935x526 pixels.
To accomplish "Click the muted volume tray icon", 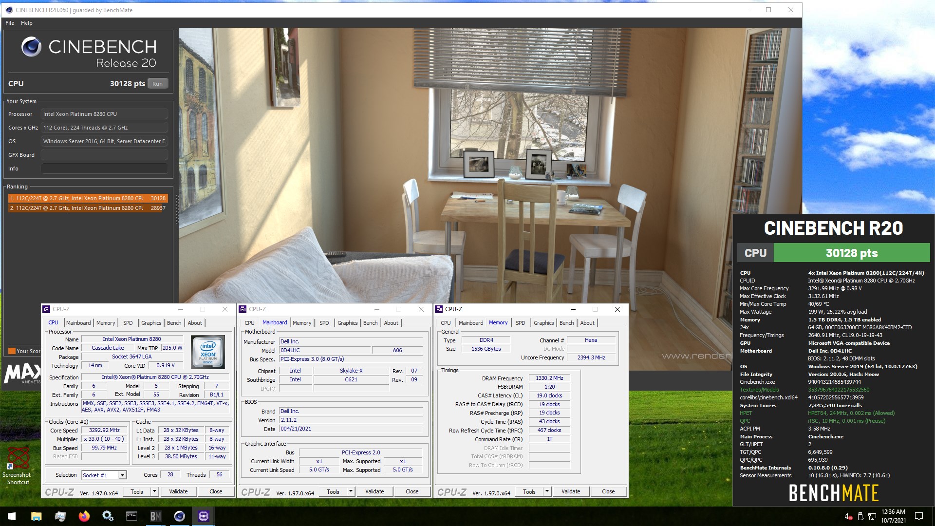I will coord(848,516).
